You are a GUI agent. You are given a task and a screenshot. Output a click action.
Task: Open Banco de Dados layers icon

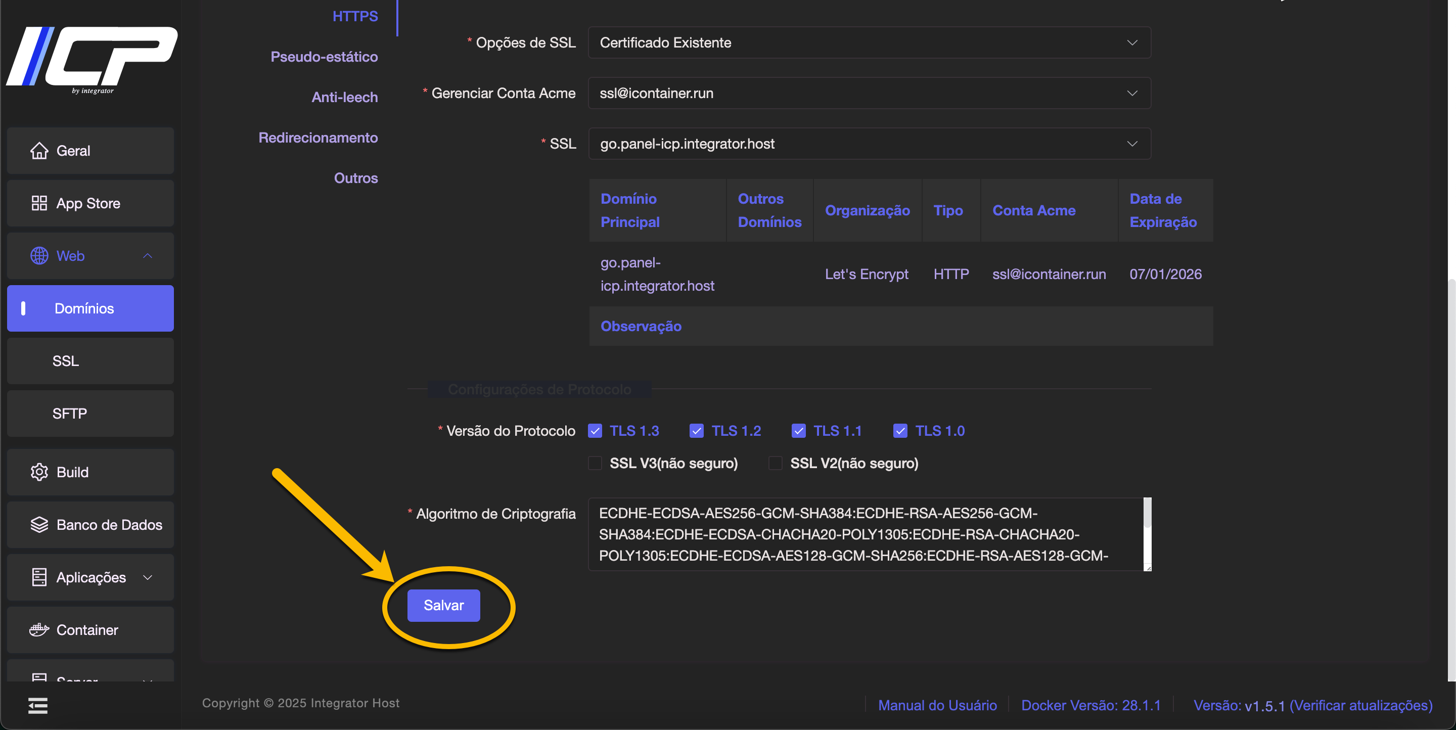click(x=39, y=525)
